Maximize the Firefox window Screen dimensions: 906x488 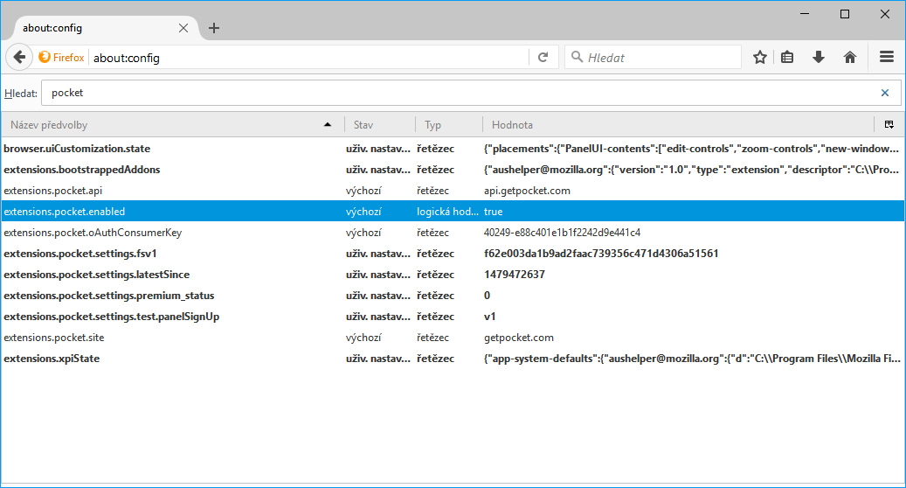[x=845, y=14]
